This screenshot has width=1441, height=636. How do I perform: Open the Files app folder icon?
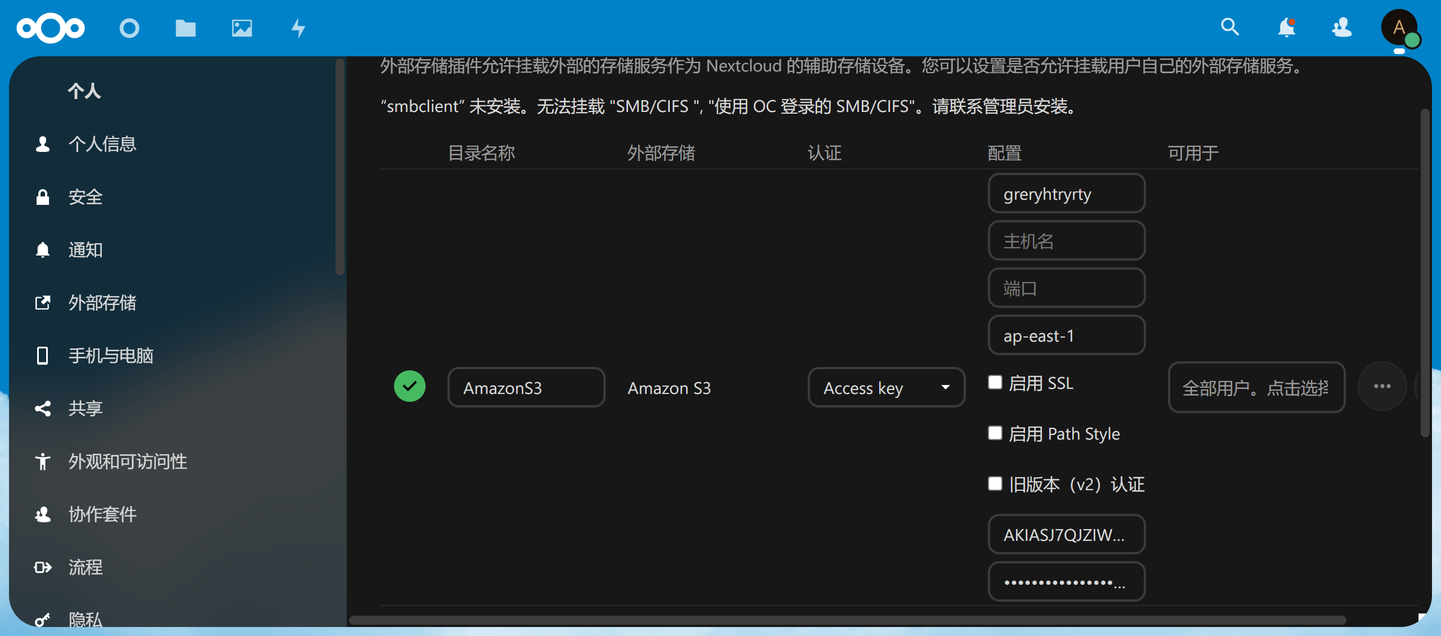click(186, 28)
